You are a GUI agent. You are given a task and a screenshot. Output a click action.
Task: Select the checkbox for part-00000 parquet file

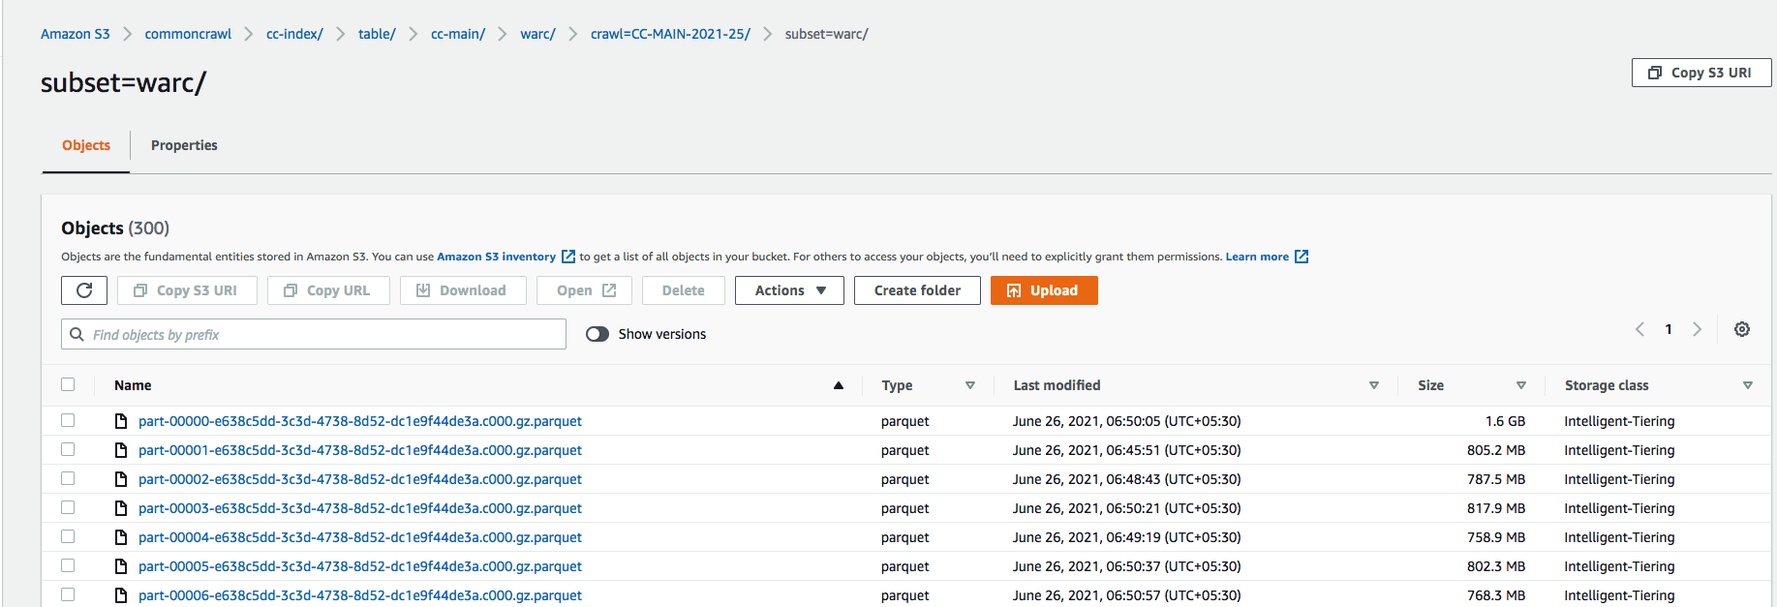(68, 420)
